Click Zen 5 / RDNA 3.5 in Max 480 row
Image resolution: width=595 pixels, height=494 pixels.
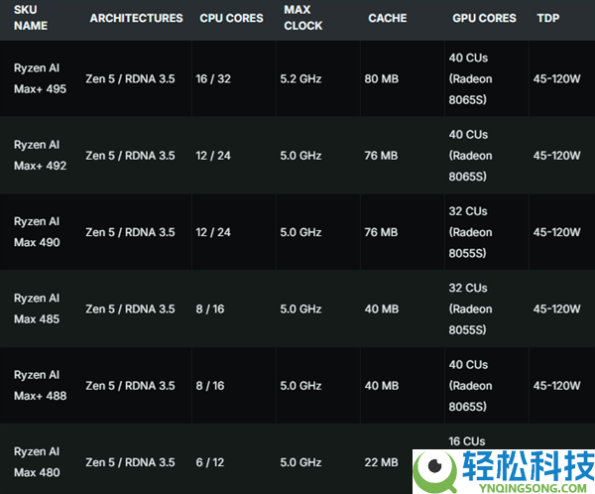(x=130, y=462)
